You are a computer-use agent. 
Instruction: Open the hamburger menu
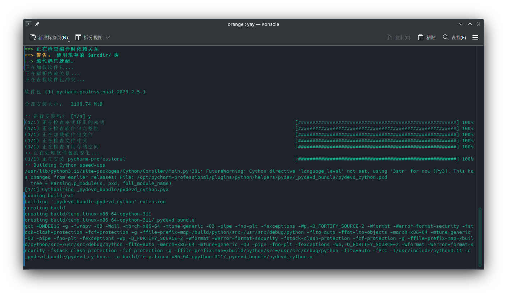(x=475, y=37)
